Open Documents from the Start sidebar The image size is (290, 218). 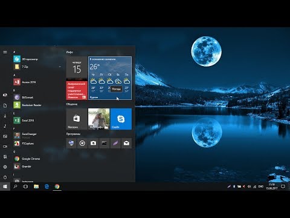[5, 105]
